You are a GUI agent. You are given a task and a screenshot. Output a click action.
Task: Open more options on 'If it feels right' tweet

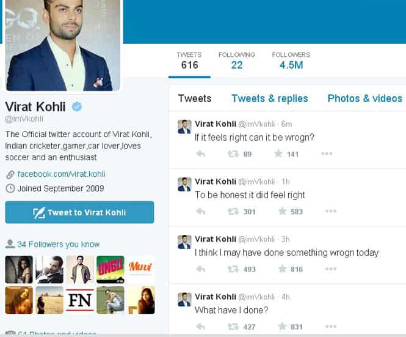coord(327,154)
